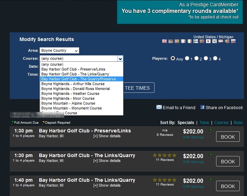Select the Any players radio button

coord(173,59)
